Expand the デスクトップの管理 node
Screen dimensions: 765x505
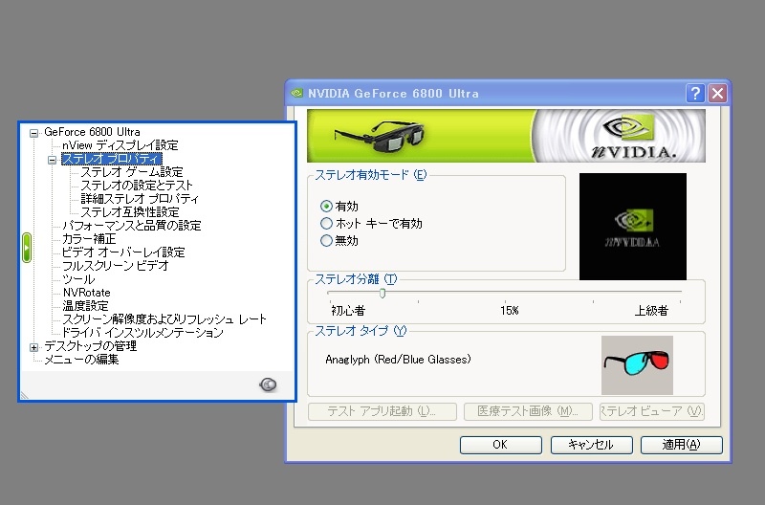point(33,347)
